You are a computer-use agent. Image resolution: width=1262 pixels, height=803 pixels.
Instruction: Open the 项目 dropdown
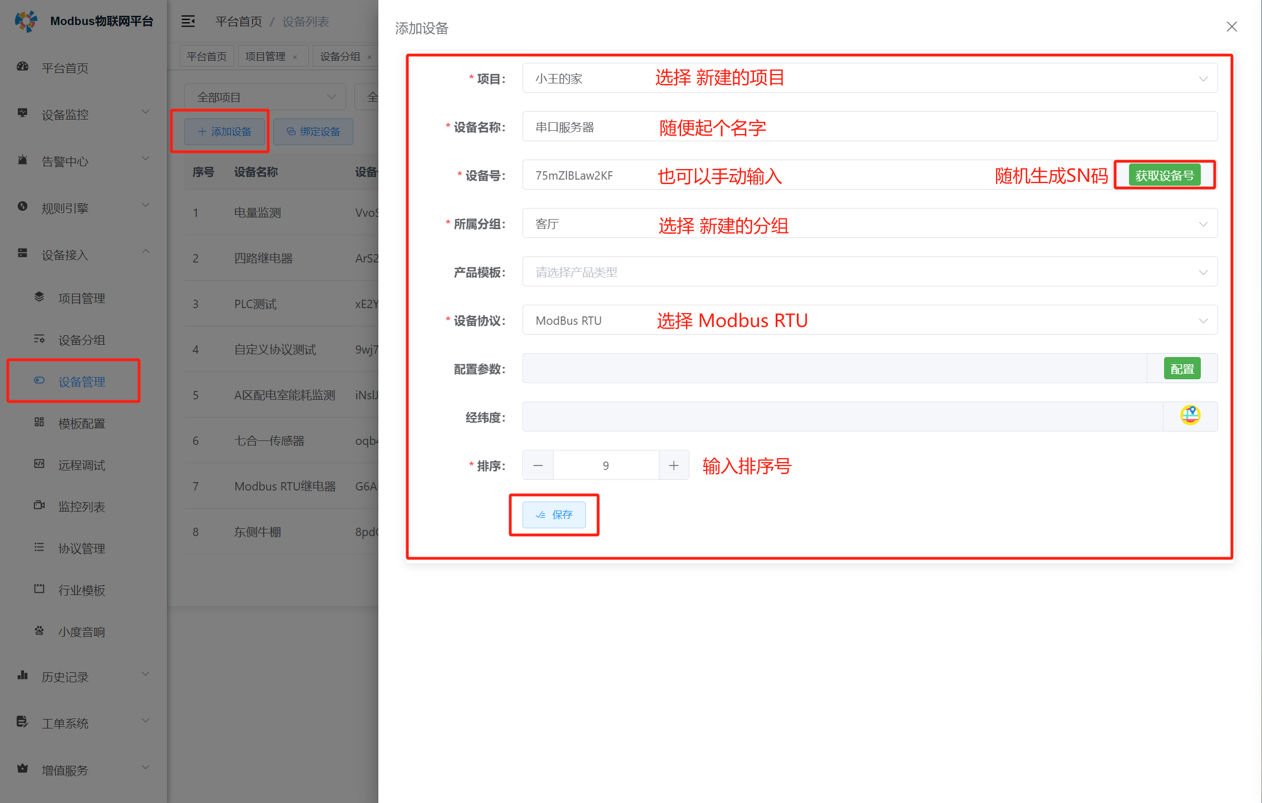click(x=869, y=78)
